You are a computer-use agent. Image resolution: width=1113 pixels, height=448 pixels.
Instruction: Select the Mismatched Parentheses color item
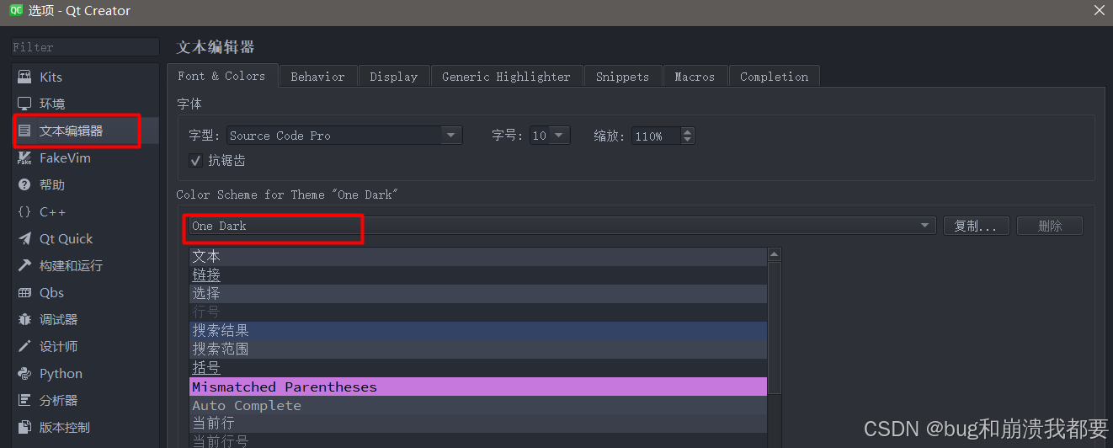coord(478,387)
